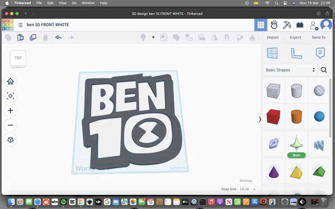Image resolution: width=335 pixels, height=209 pixels.
Task: Toggle the hole cylinder shape
Action: pyautogui.click(x=296, y=91)
